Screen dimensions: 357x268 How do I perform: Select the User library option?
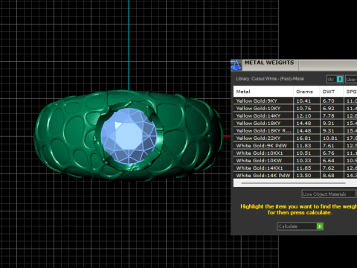coord(351,80)
